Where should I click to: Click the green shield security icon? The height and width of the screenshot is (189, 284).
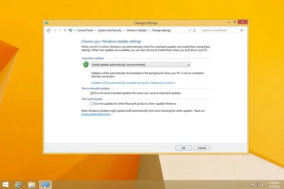pyautogui.click(x=86, y=65)
